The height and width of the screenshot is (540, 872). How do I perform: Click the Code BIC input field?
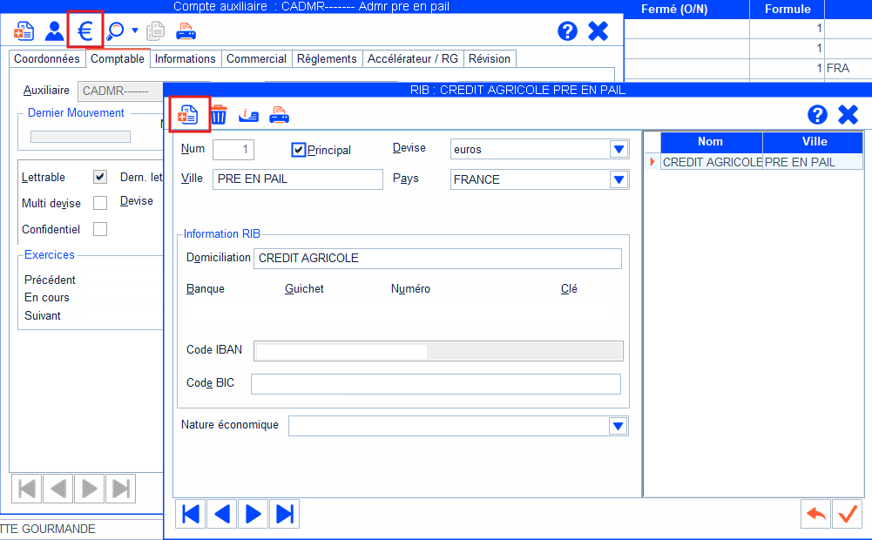[436, 384]
